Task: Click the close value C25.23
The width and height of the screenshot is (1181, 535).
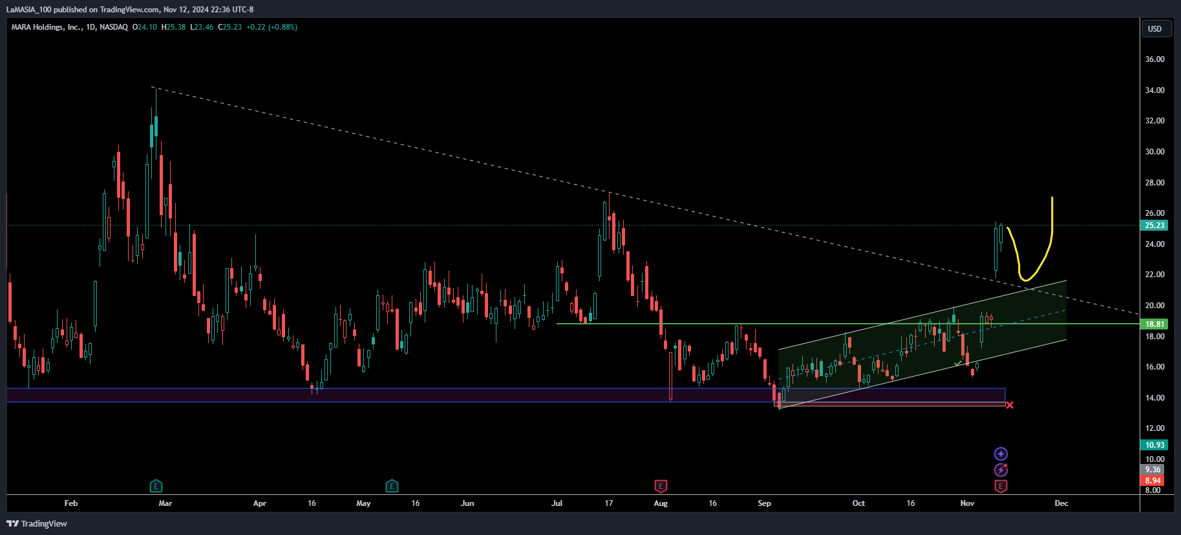Action: [x=229, y=27]
